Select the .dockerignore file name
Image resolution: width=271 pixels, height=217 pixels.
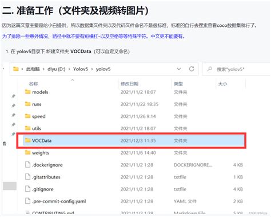point(47,165)
